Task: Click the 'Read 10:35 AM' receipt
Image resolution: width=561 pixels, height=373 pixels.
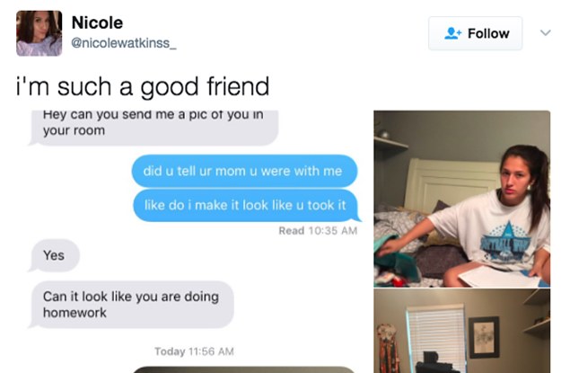Action: (318, 231)
